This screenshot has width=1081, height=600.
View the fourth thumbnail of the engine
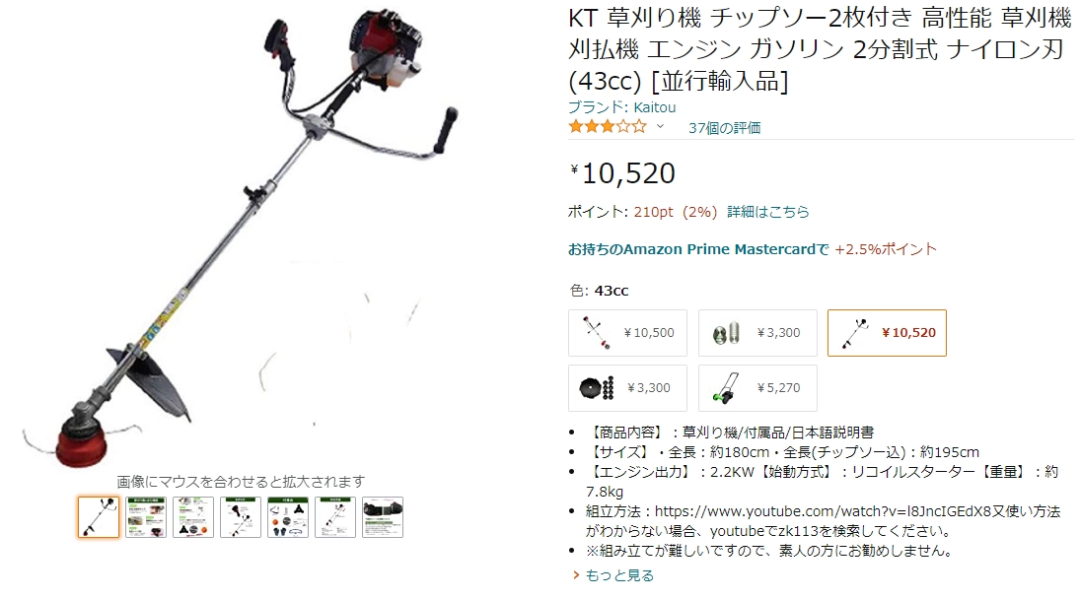pos(241,516)
